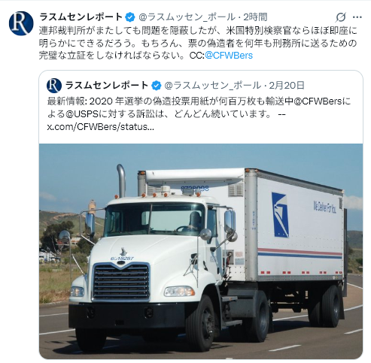The width and height of the screenshot is (371, 363).
Task: Open the top ラスムセンレポート display name
Action: [x=81, y=17]
